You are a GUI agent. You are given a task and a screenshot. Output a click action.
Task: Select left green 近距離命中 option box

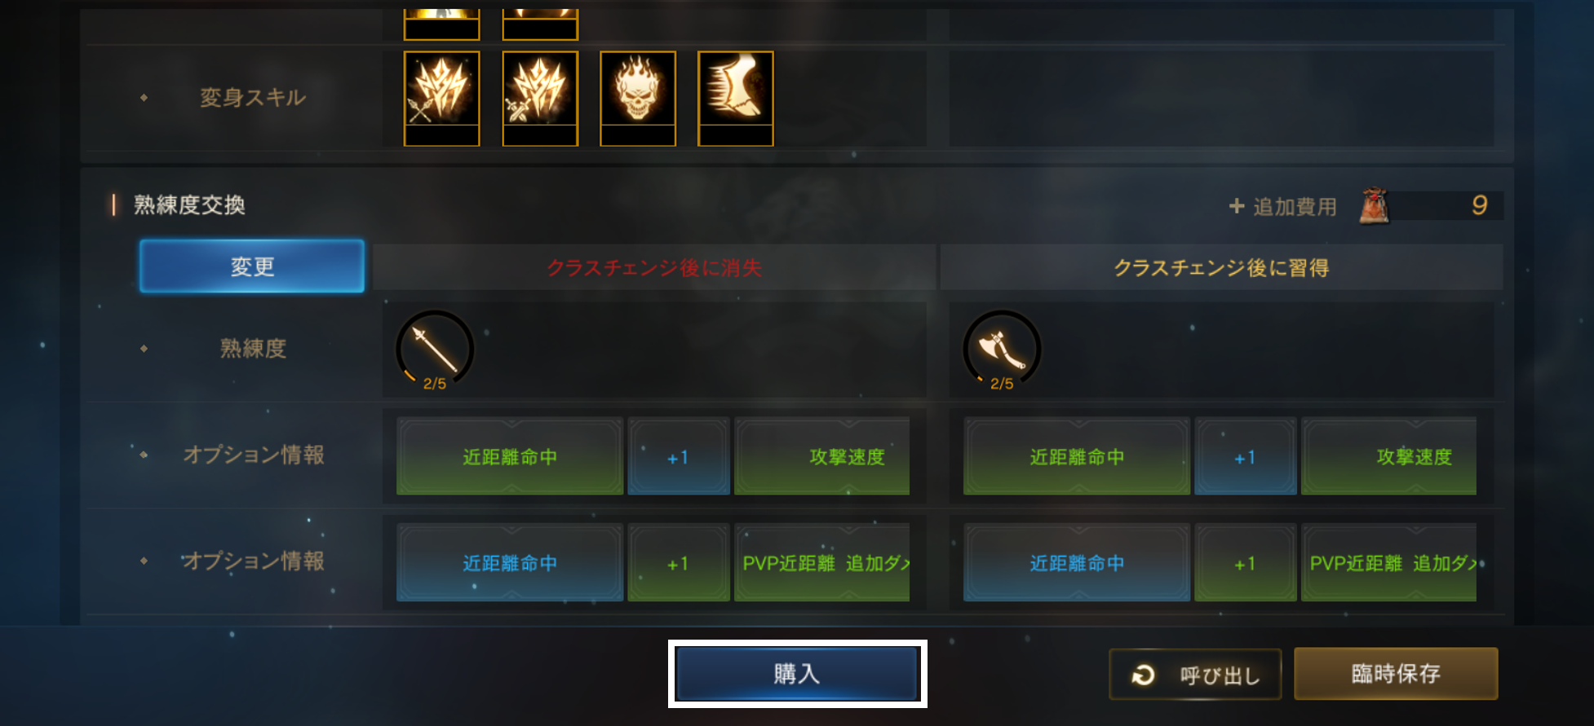[510, 456]
